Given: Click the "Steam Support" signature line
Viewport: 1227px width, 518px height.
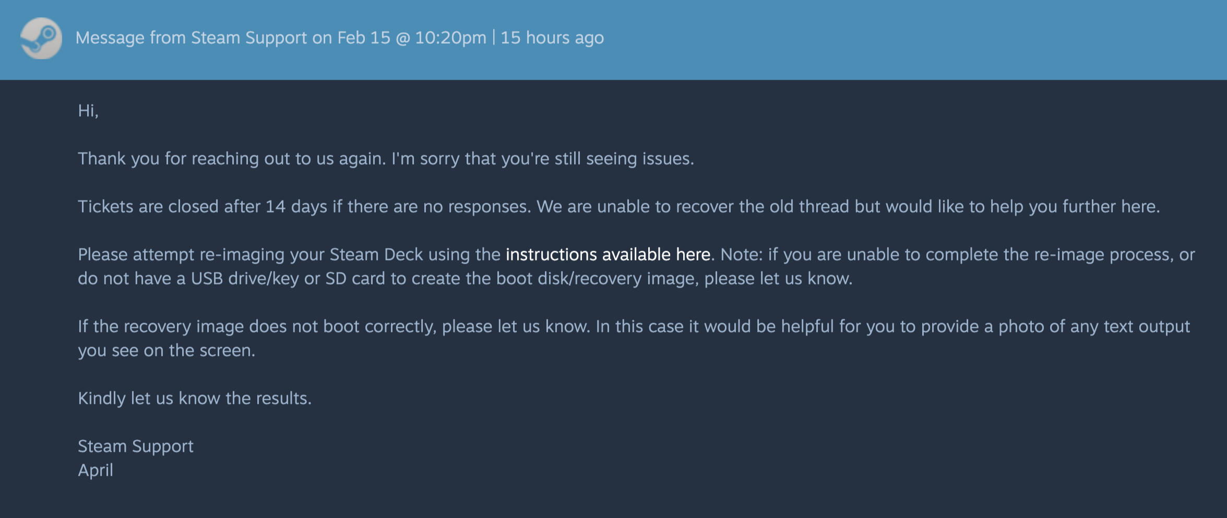Looking at the screenshot, I should click(x=136, y=446).
